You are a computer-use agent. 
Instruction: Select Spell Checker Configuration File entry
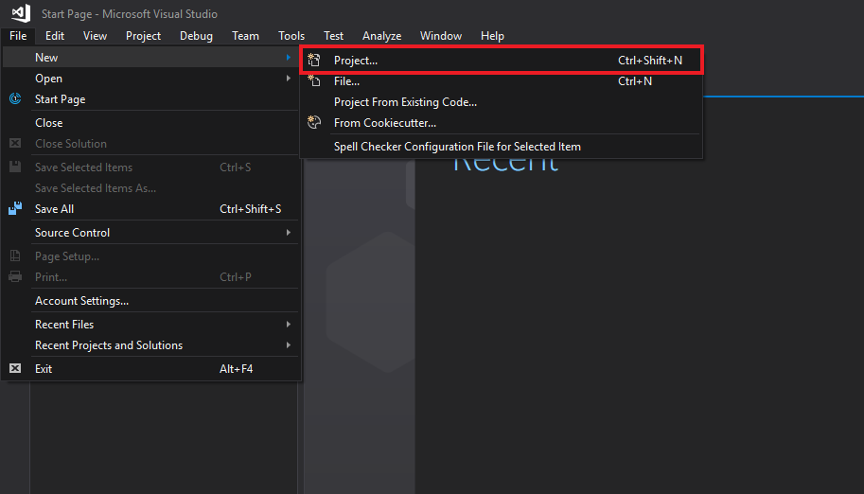click(x=457, y=147)
